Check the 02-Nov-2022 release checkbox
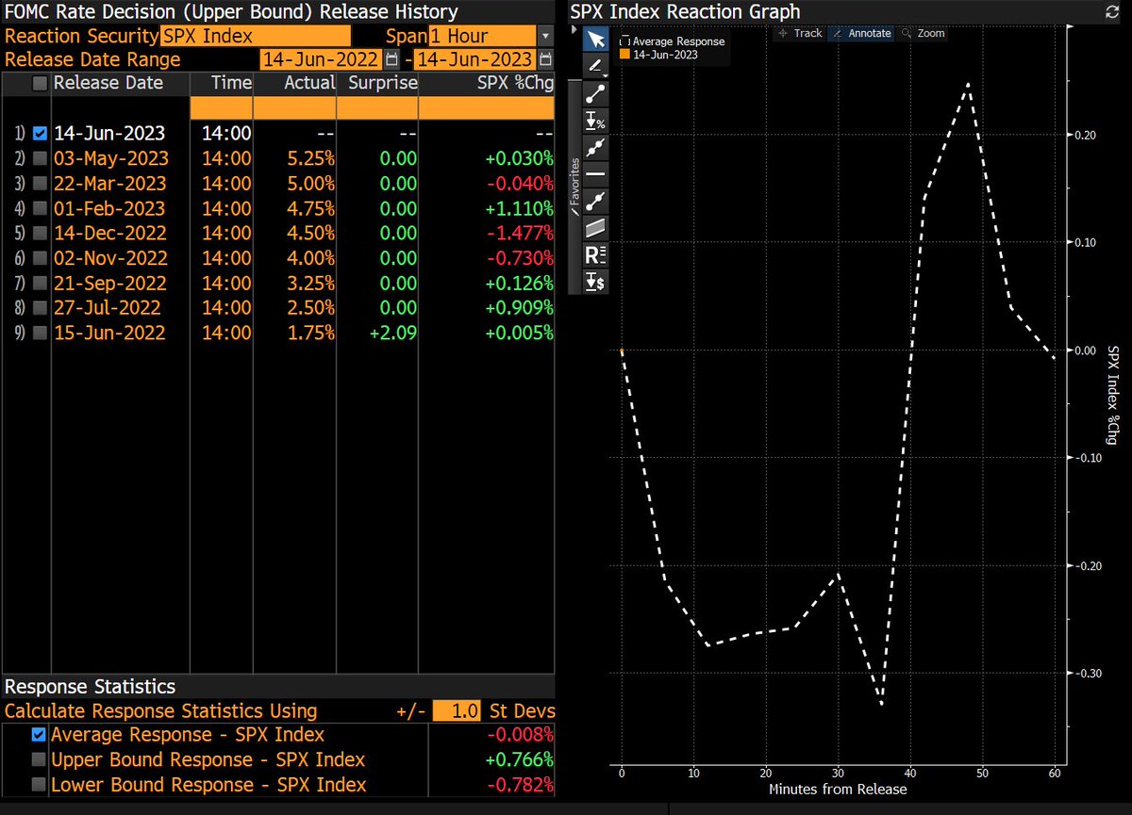This screenshot has width=1132, height=815. pos(40,257)
